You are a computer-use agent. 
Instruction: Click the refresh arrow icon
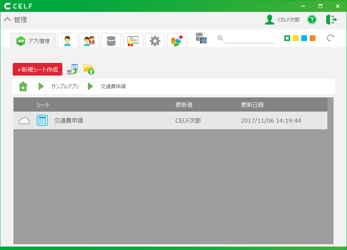coord(330,38)
